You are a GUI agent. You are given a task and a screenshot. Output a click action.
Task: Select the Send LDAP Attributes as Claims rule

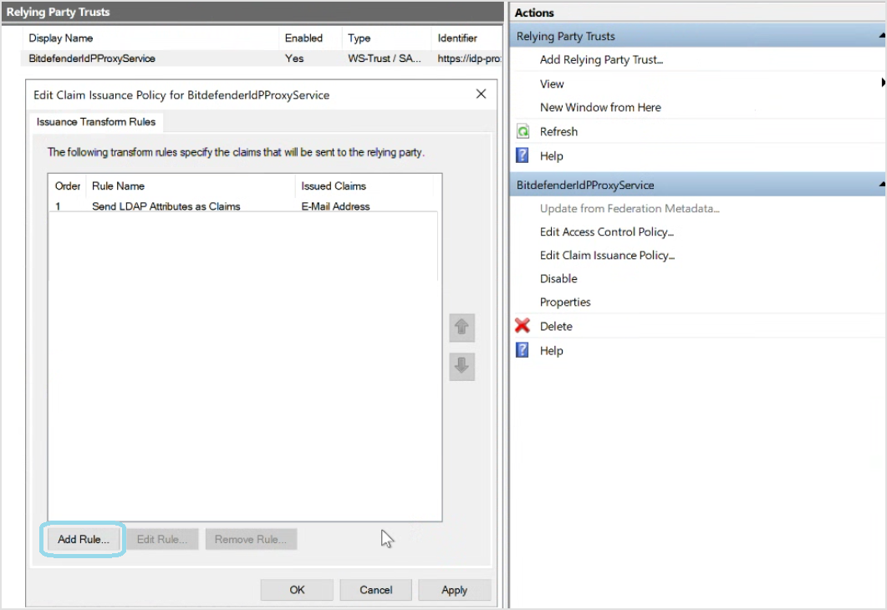point(166,206)
